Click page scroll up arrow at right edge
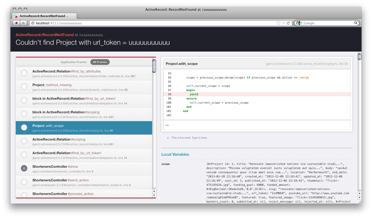 coord(359,193)
